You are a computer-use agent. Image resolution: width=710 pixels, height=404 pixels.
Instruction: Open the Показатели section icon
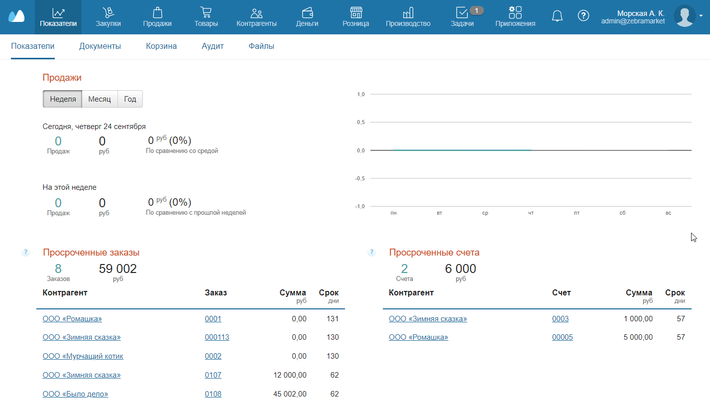(58, 13)
